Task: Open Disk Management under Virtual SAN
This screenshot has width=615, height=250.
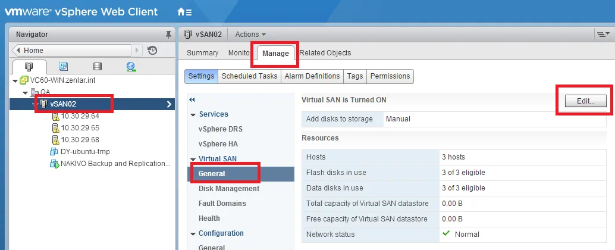Action: (229, 189)
